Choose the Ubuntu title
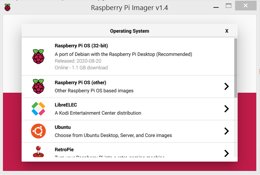 63,127
